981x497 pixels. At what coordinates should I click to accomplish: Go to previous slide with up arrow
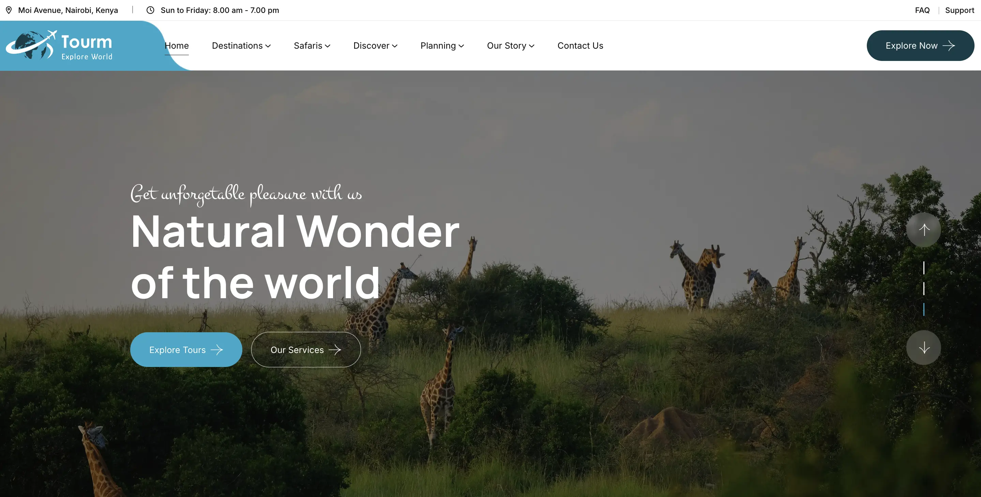coord(923,230)
